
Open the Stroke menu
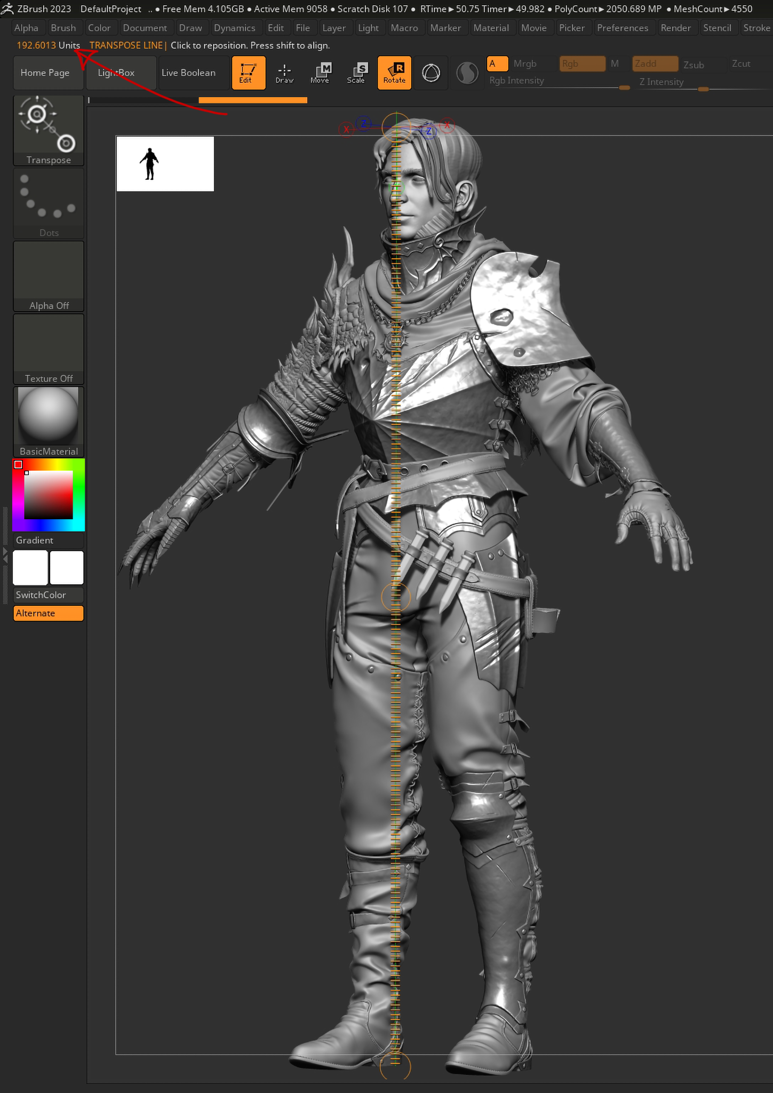(756, 28)
